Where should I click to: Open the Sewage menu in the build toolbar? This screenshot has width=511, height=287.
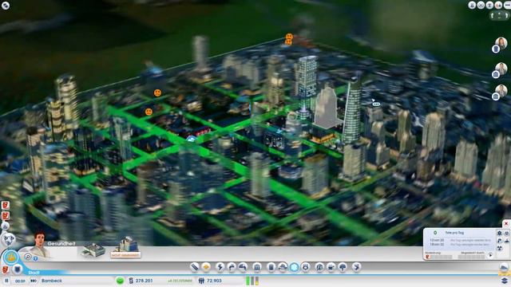243,267
